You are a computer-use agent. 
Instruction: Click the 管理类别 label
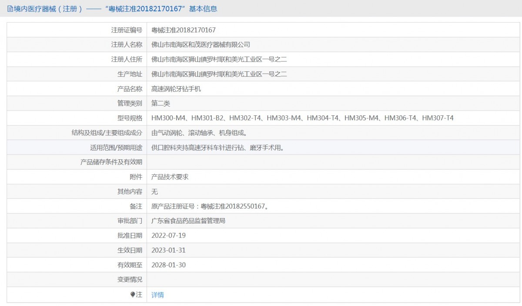(130, 103)
